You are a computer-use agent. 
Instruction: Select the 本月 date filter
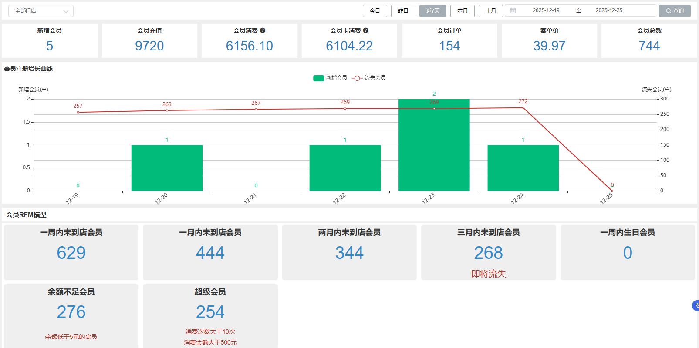(463, 11)
